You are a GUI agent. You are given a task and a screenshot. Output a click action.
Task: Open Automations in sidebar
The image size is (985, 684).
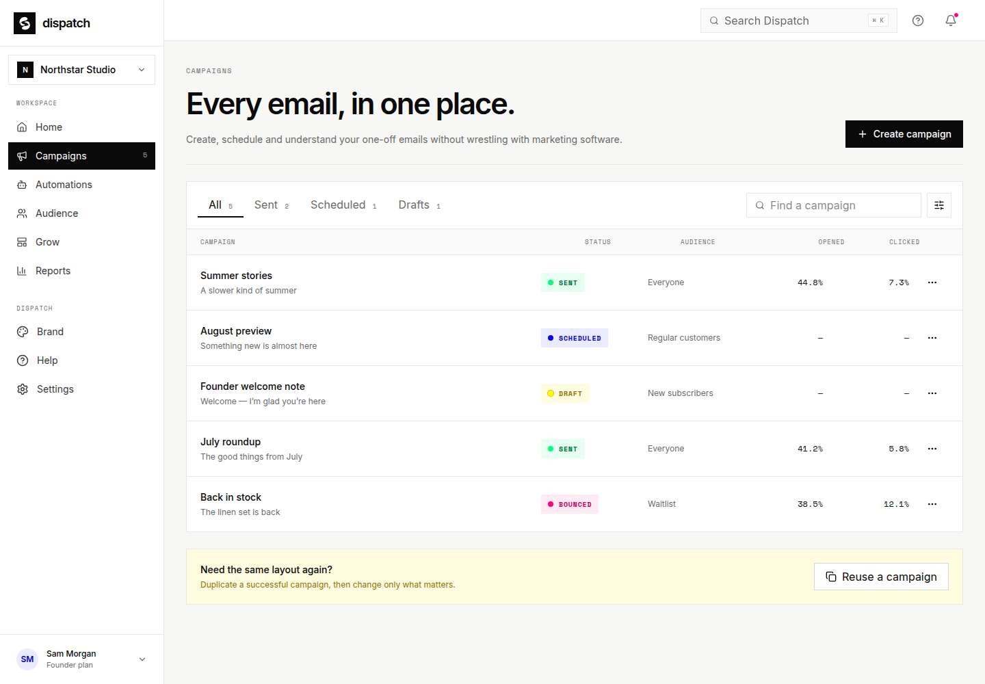coord(81,185)
